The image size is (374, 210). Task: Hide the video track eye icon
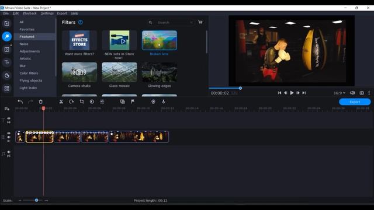(9, 133)
